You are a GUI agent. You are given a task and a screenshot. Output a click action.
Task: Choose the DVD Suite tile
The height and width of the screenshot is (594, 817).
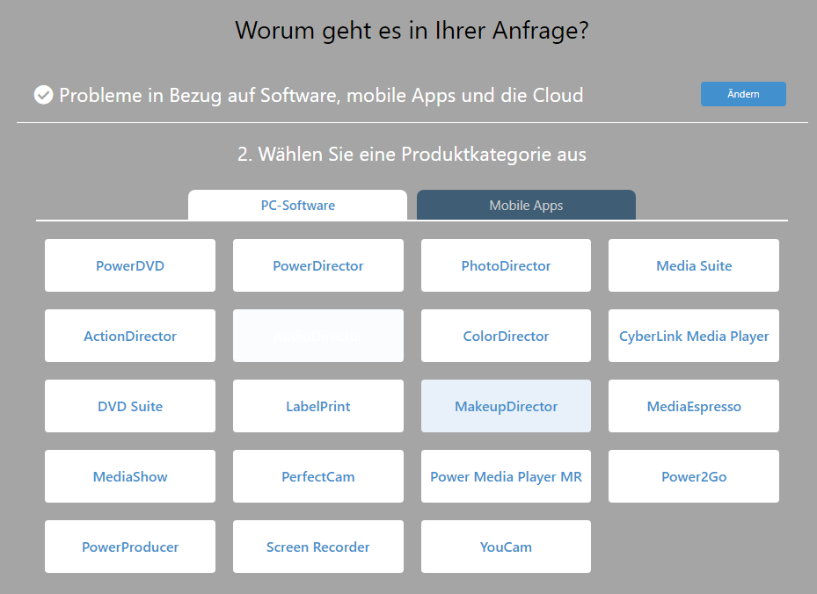(x=130, y=406)
